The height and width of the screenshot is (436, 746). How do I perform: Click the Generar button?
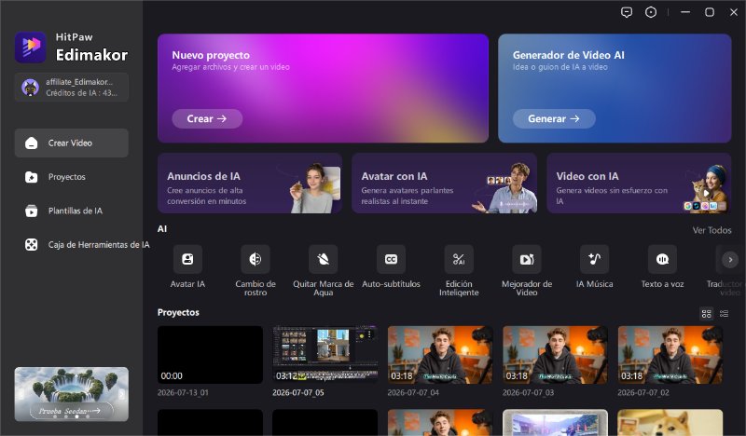coord(554,119)
